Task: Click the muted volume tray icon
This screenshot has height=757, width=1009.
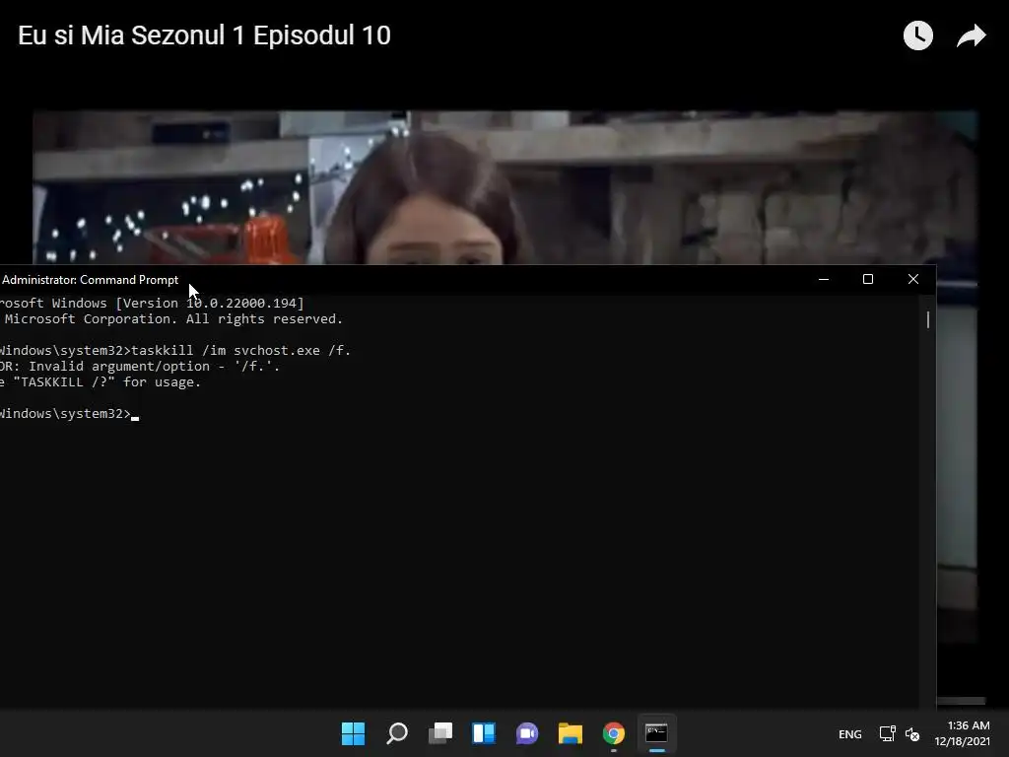Action: 912,733
